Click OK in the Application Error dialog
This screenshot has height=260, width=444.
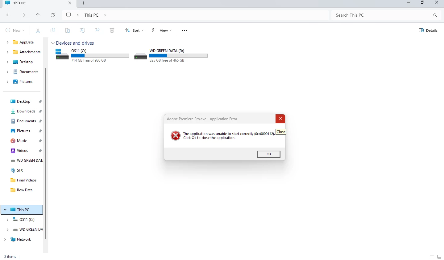269,154
